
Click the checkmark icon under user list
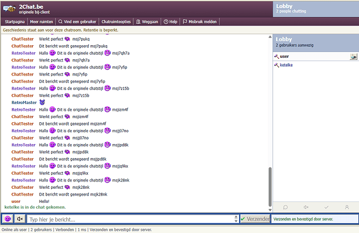coord(327,207)
